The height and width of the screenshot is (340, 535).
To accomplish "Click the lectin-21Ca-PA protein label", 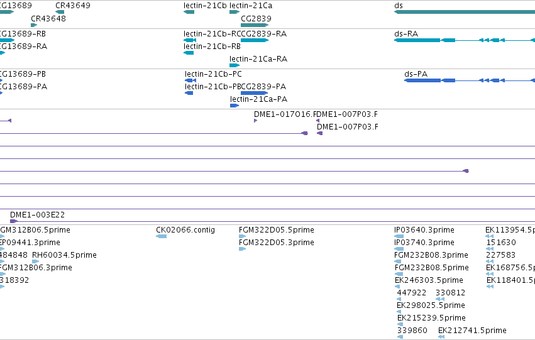I will [x=258, y=99].
